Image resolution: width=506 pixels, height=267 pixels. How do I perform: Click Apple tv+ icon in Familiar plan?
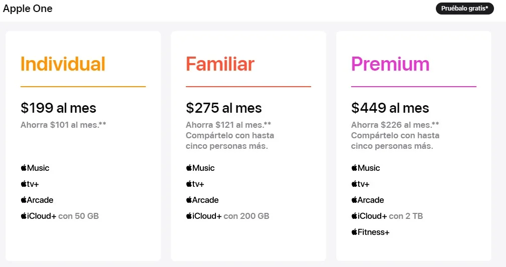[x=195, y=184]
